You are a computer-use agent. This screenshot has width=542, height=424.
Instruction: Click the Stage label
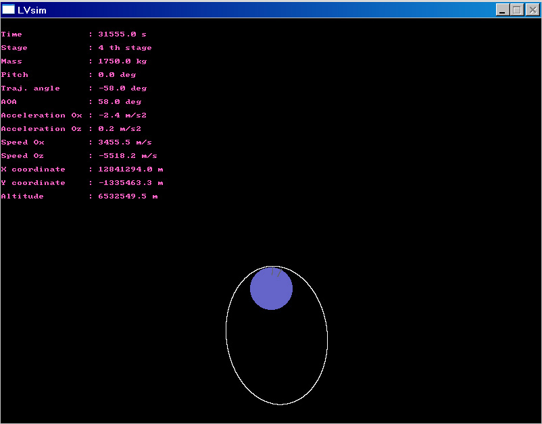pyautogui.click(x=14, y=48)
